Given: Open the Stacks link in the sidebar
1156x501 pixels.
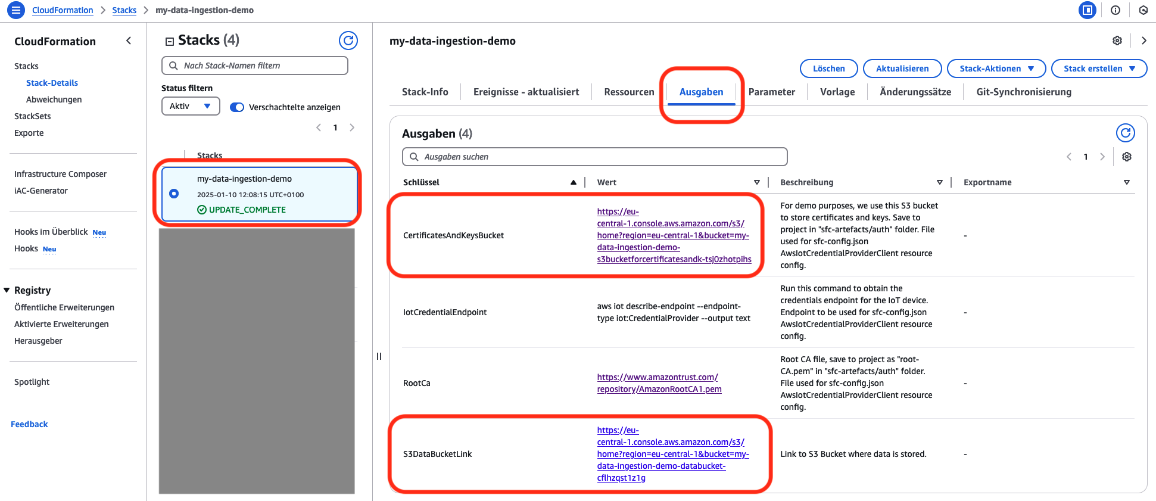Looking at the screenshot, I should tap(26, 66).
